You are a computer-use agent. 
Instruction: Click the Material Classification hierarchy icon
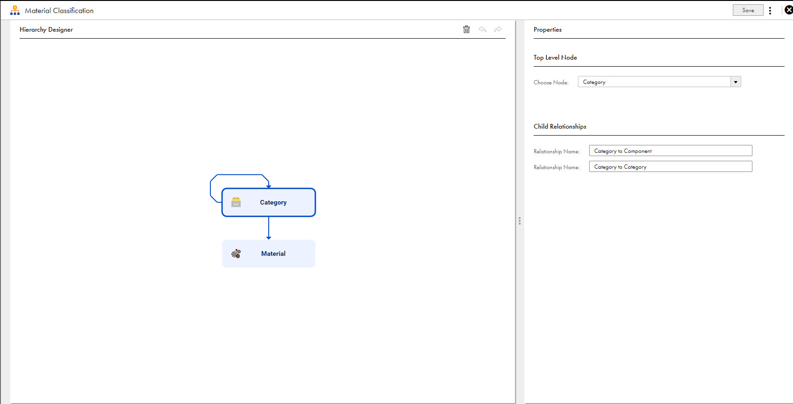15,10
